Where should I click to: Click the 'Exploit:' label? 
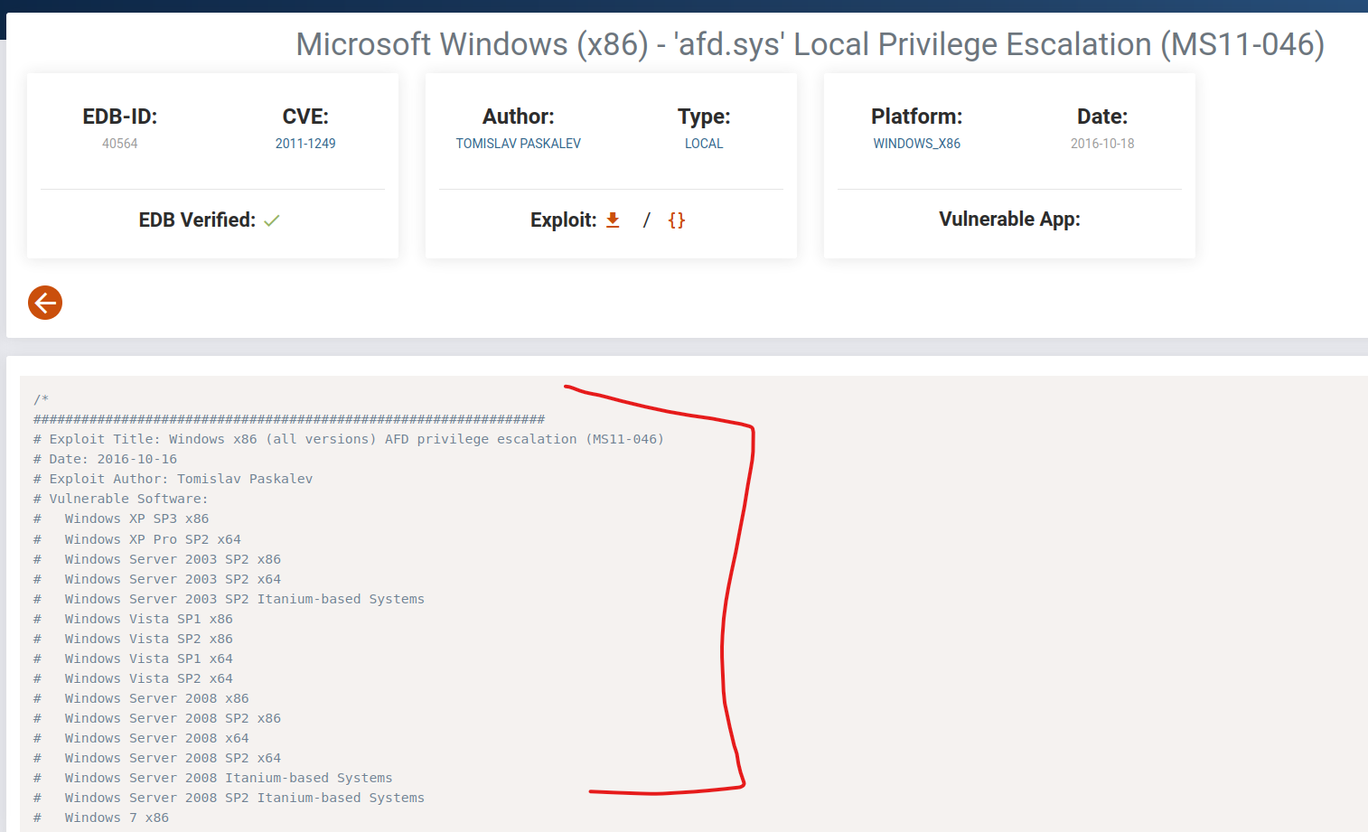(x=564, y=220)
